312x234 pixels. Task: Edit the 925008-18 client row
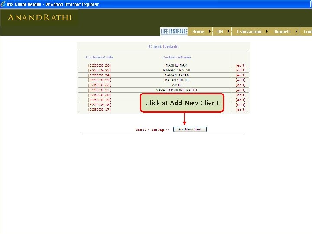tap(240, 105)
